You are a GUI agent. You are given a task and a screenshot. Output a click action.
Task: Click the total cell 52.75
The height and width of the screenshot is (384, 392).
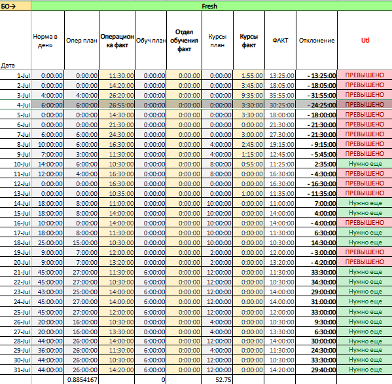217,379
